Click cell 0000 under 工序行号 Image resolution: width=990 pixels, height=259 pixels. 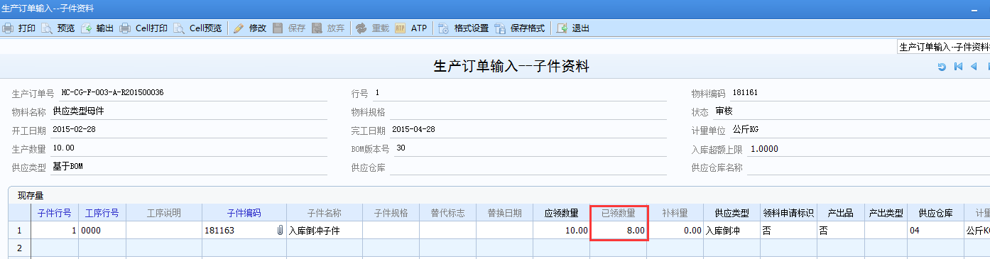tap(102, 231)
